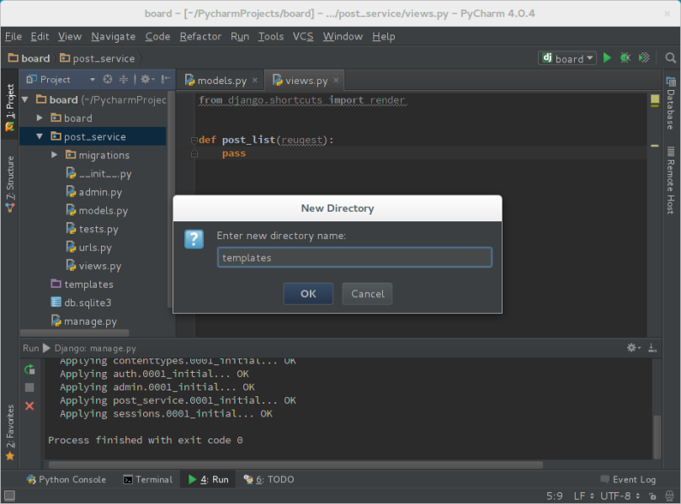Open the board run configuration dropdown
The width and height of the screenshot is (681, 504).
pyautogui.click(x=567, y=58)
